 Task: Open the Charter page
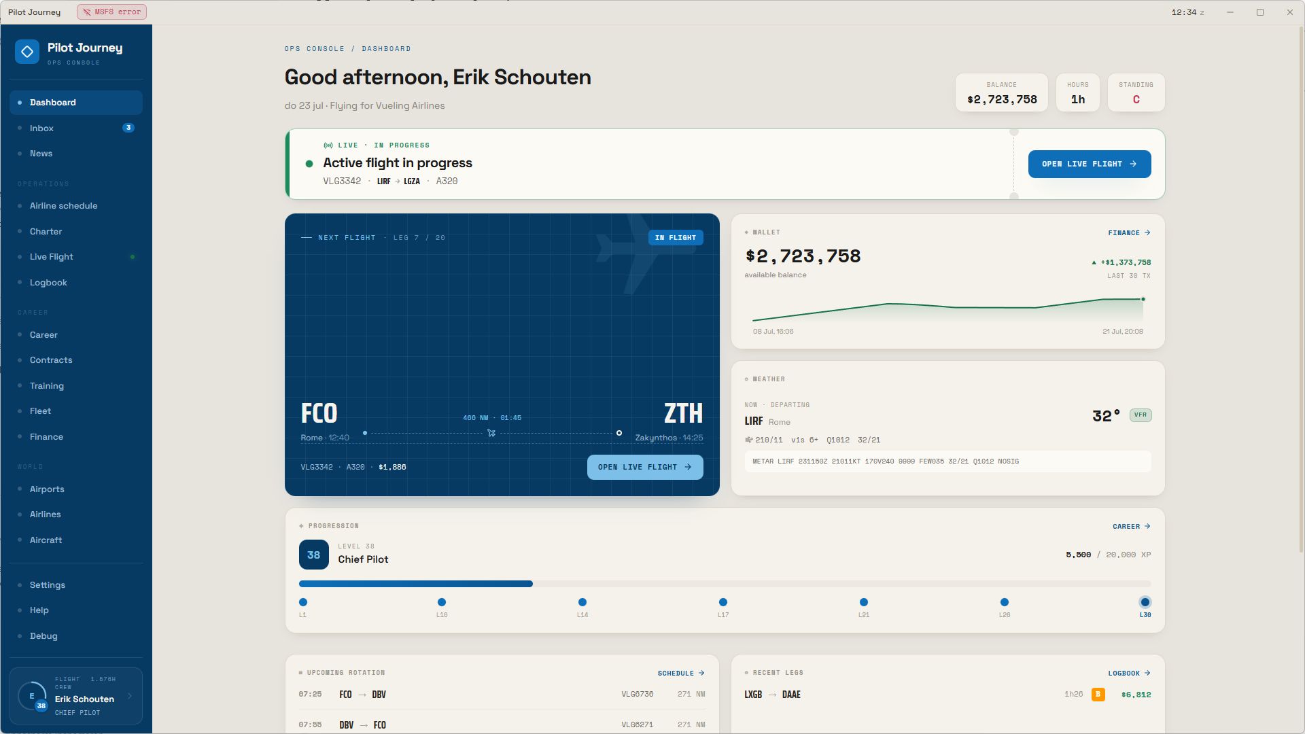76,232
